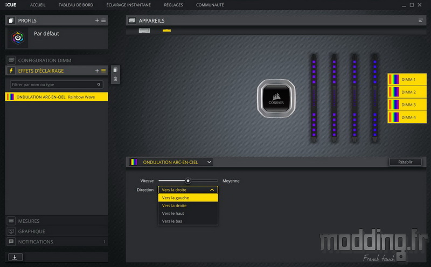Screen dimensions: 431x267
Task: Open the Tableau de bord tab
Action: pos(76,5)
